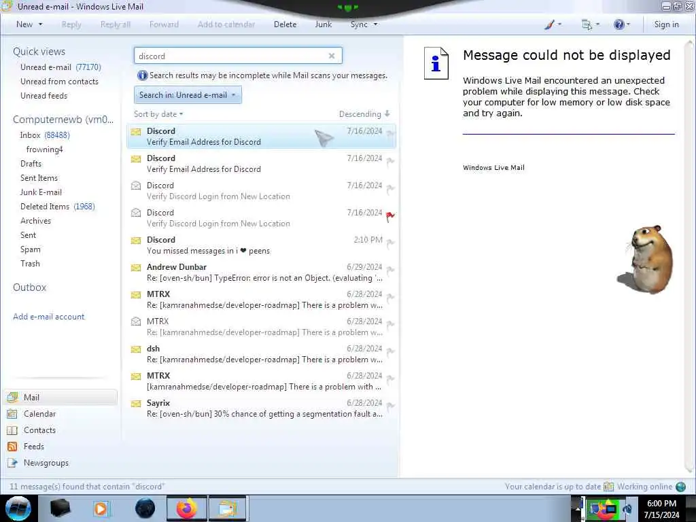The width and height of the screenshot is (696, 522).
Task: Flag the Andrew Dunbar message
Action: [390, 271]
